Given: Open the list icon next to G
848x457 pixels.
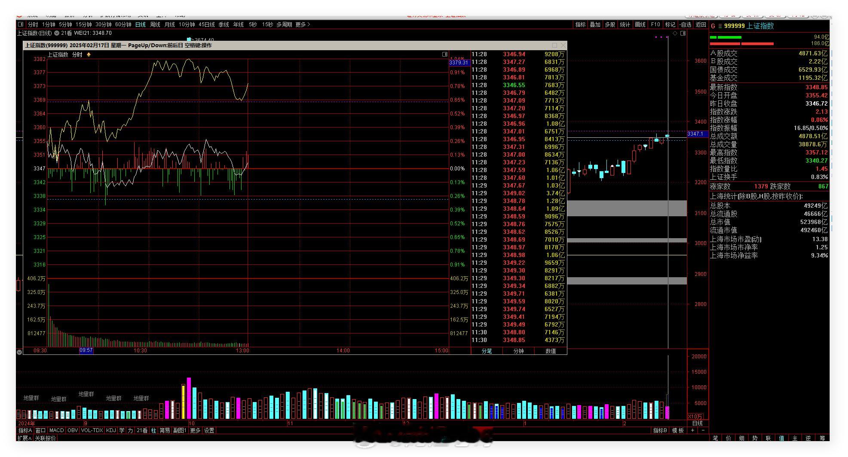Looking at the screenshot, I should pos(720,26).
